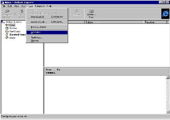
Task: Select the Outbox folder icon
Action: pyautogui.click(x=7, y=28)
